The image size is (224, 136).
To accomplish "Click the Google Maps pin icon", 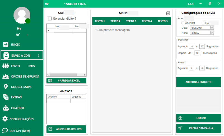I will pos(6,87).
